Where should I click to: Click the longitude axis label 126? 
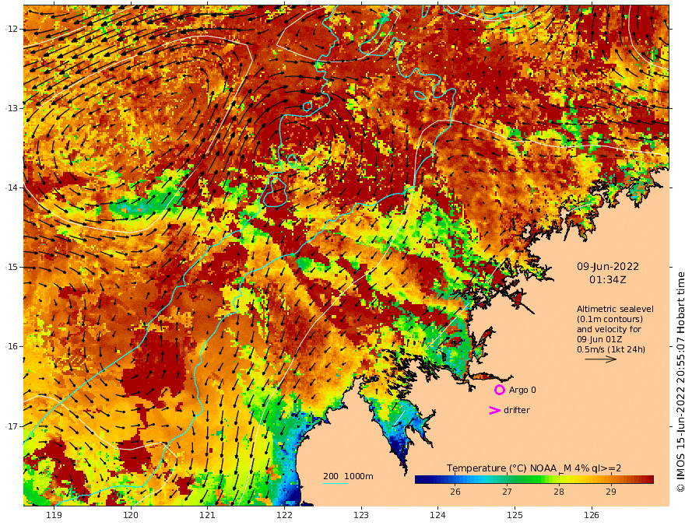(592, 515)
